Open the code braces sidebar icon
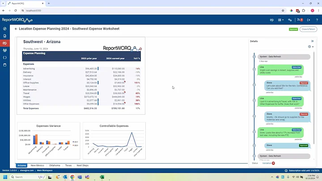This screenshot has width=322, height=181. tap(5, 58)
